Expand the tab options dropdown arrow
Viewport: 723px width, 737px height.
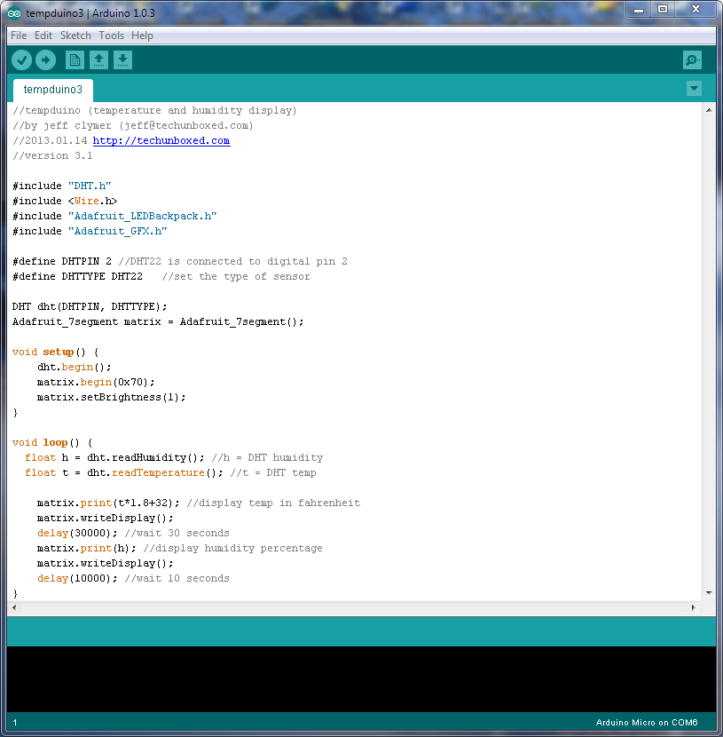point(694,89)
